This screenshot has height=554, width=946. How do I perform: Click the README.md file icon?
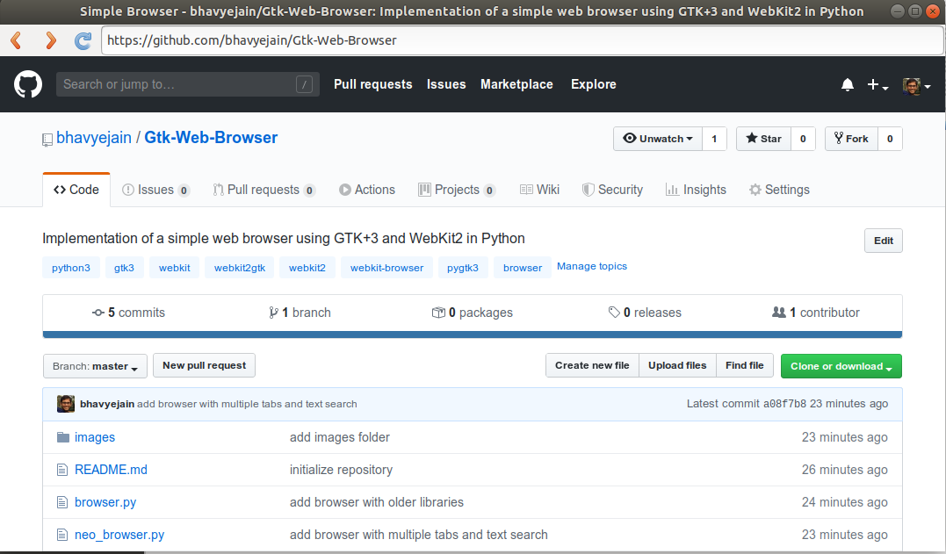click(x=62, y=470)
